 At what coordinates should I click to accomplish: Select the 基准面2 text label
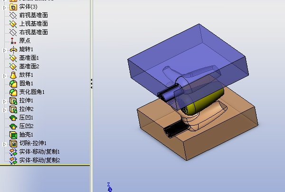(29, 66)
